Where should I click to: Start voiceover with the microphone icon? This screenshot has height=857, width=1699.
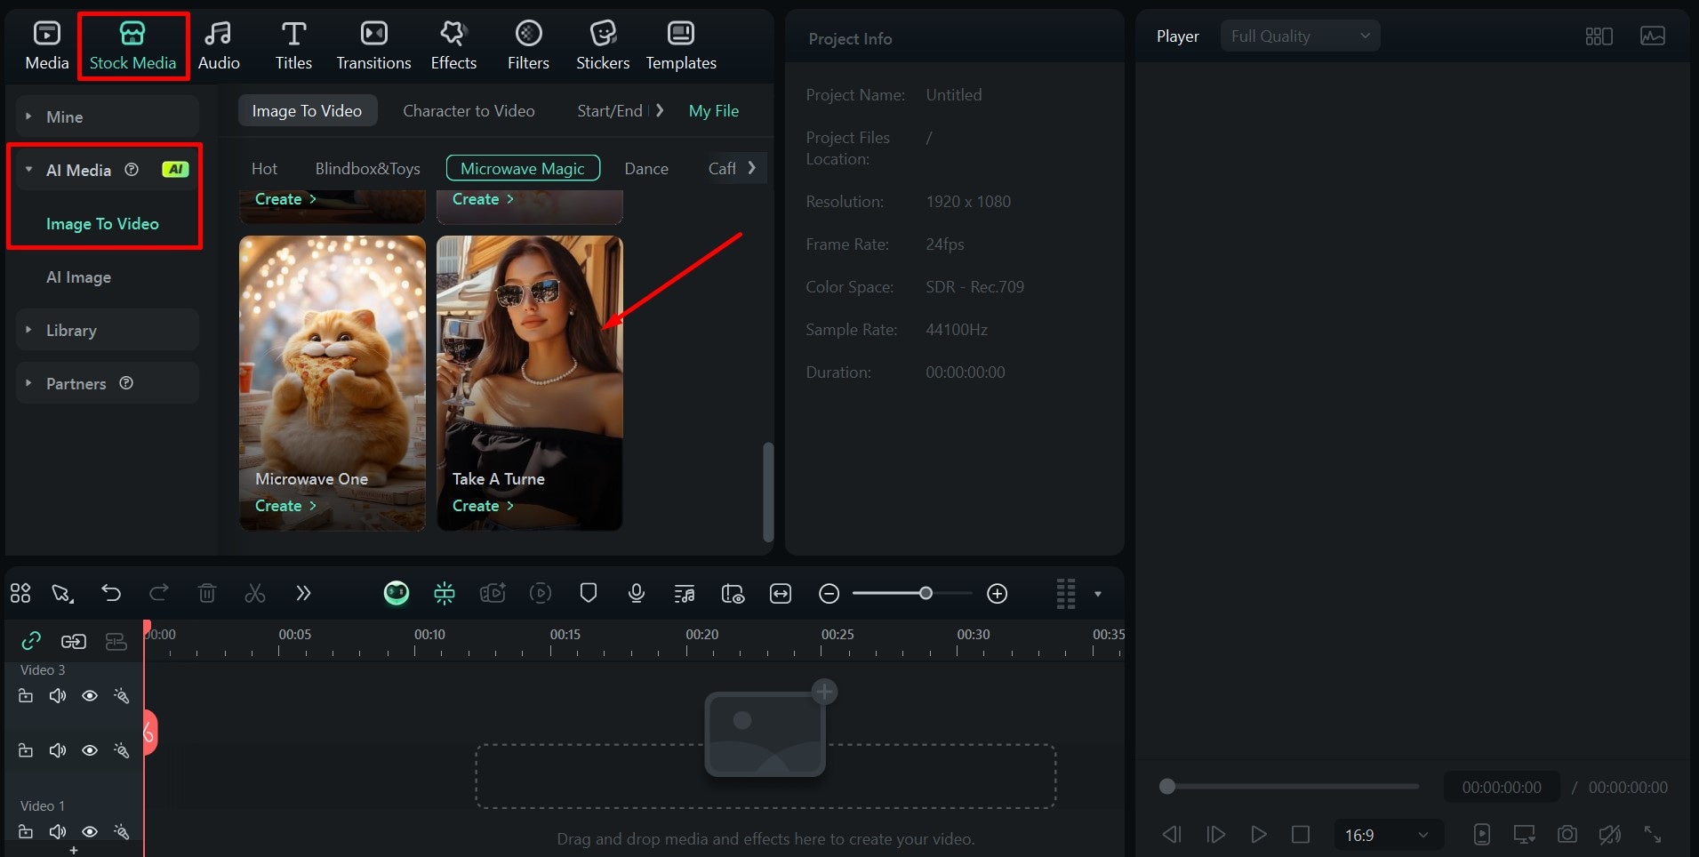click(637, 593)
